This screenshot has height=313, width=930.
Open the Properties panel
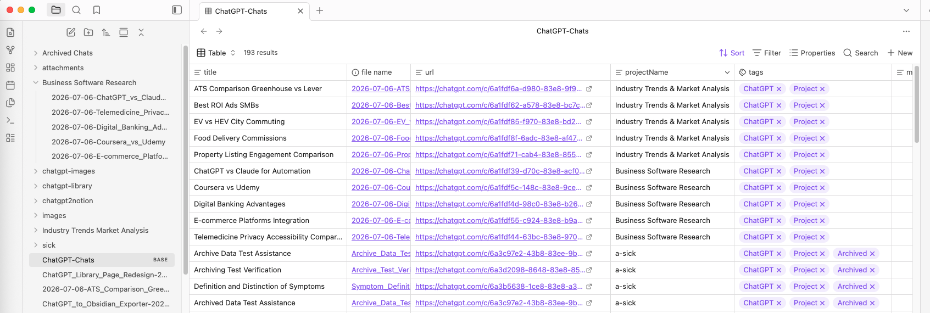[812, 53]
